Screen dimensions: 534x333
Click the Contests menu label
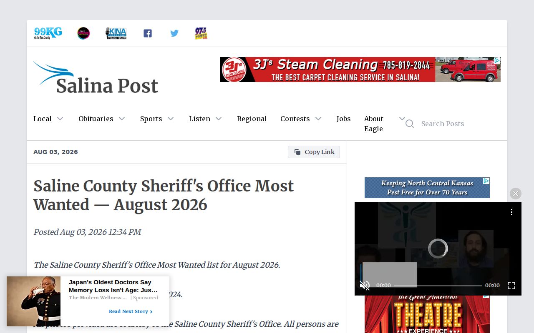tap(295, 119)
